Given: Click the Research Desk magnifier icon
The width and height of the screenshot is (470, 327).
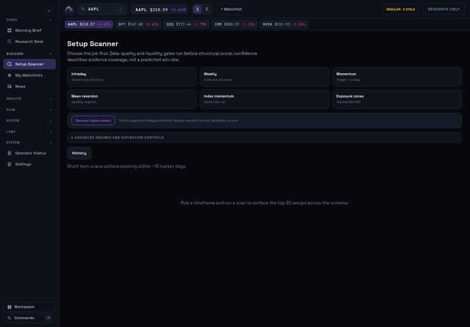Looking at the screenshot, I should [x=9, y=41].
